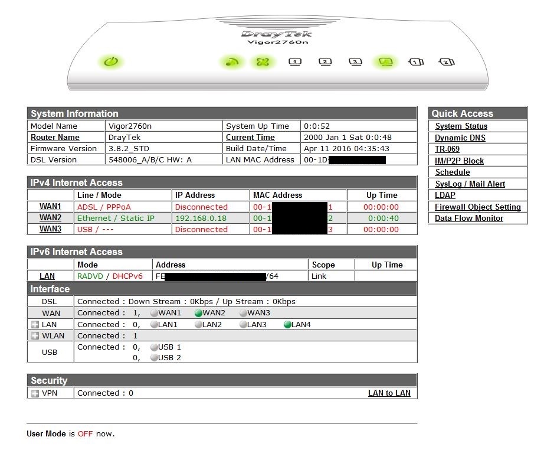Click LAN port 1 LED icon on router

[295, 62]
